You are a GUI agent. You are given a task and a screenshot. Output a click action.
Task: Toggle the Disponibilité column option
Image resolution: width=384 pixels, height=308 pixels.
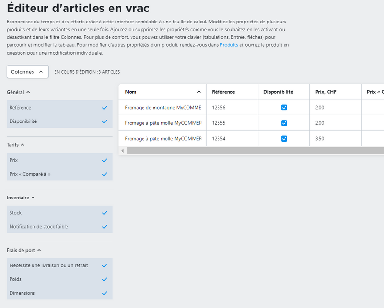click(x=59, y=121)
